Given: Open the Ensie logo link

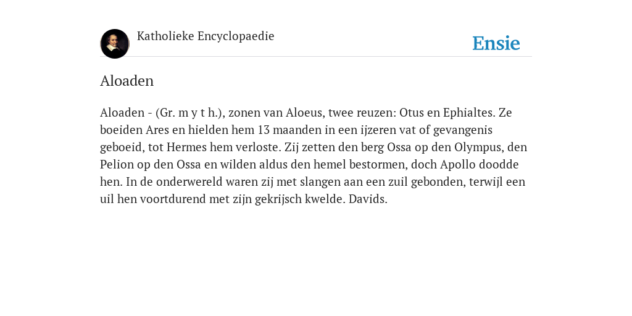Looking at the screenshot, I should click(496, 43).
